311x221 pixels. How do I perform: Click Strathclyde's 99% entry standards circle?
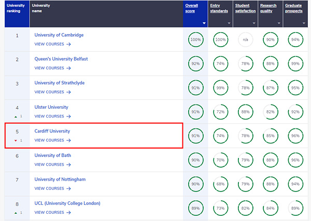coord(221,87)
